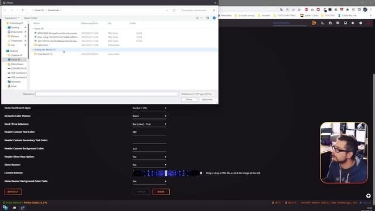The image size is (375, 211).
Task: Open the file type filter dropdown
Action: tap(198, 94)
